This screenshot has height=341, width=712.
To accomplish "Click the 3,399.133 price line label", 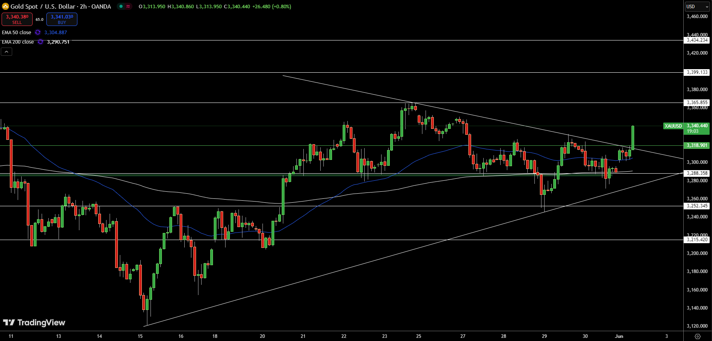I will (697, 72).
